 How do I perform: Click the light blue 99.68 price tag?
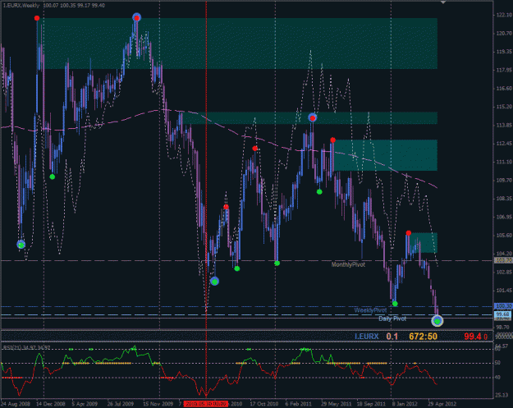coord(503,314)
